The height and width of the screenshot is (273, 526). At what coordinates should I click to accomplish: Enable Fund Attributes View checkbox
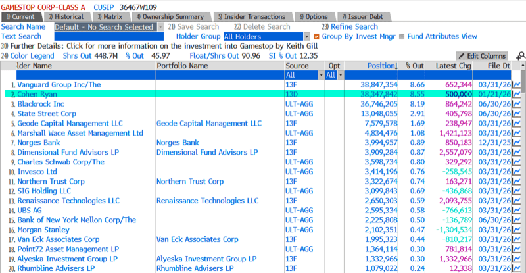402,37
